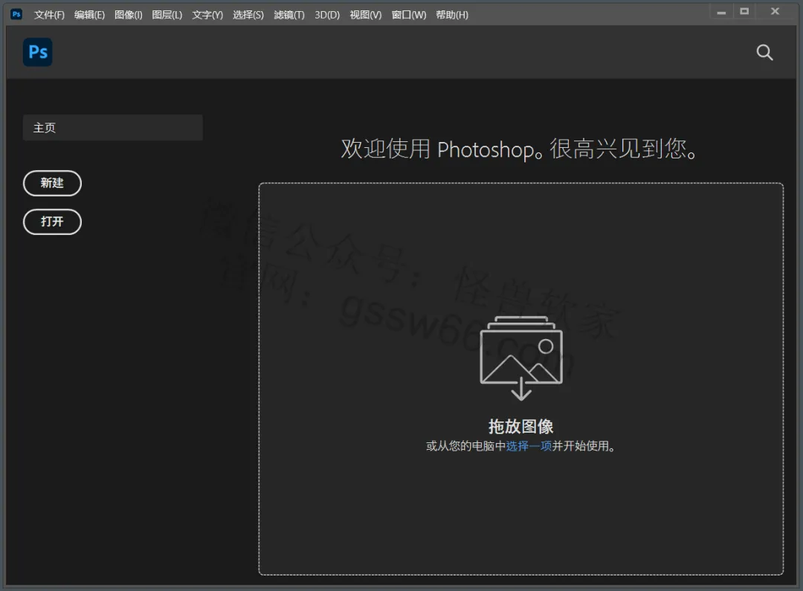This screenshot has width=803, height=591.
Task: Follow the 选择一项 link
Action: [x=529, y=446]
